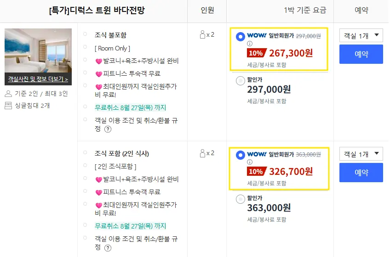The width and height of the screenshot is (390, 257).
Task: Open help icon for no-breakfast room cancellation rules
Action: [108, 129]
